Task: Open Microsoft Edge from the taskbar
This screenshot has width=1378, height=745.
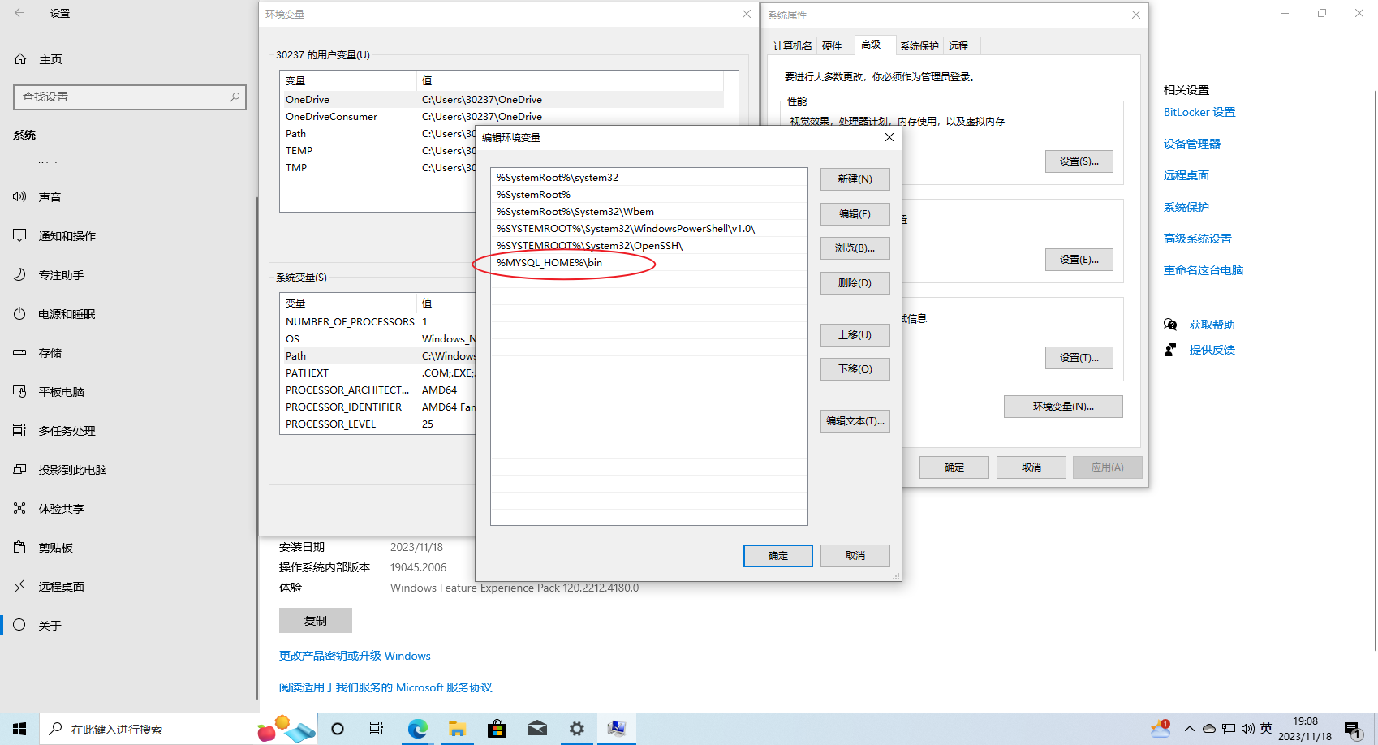Action: click(x=418, y=729)
